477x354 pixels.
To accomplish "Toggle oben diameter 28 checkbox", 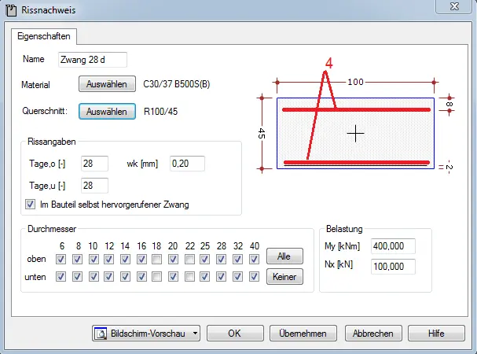I will [x=221, y=260].
